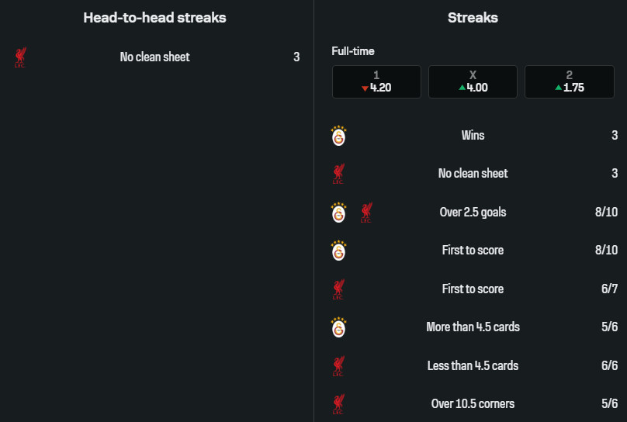
Task: Click Galatasaray logo beside Wins streak
Action: (338, 136)
